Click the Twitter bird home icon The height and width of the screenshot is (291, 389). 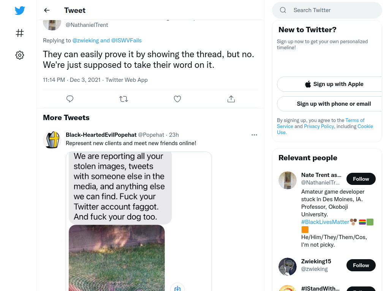tap(20, 10)
